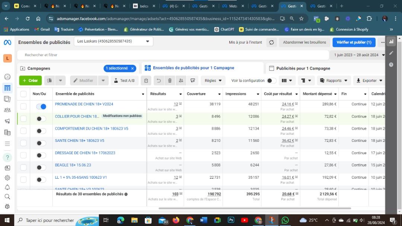Viewport: 402px width, 226px height.
Task: Click the green Créer button
Action: tap(31, 80)
